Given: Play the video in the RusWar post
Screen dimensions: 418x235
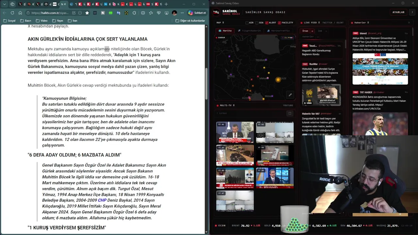Looking at the screenshot, I should click(x=321, y=95).
